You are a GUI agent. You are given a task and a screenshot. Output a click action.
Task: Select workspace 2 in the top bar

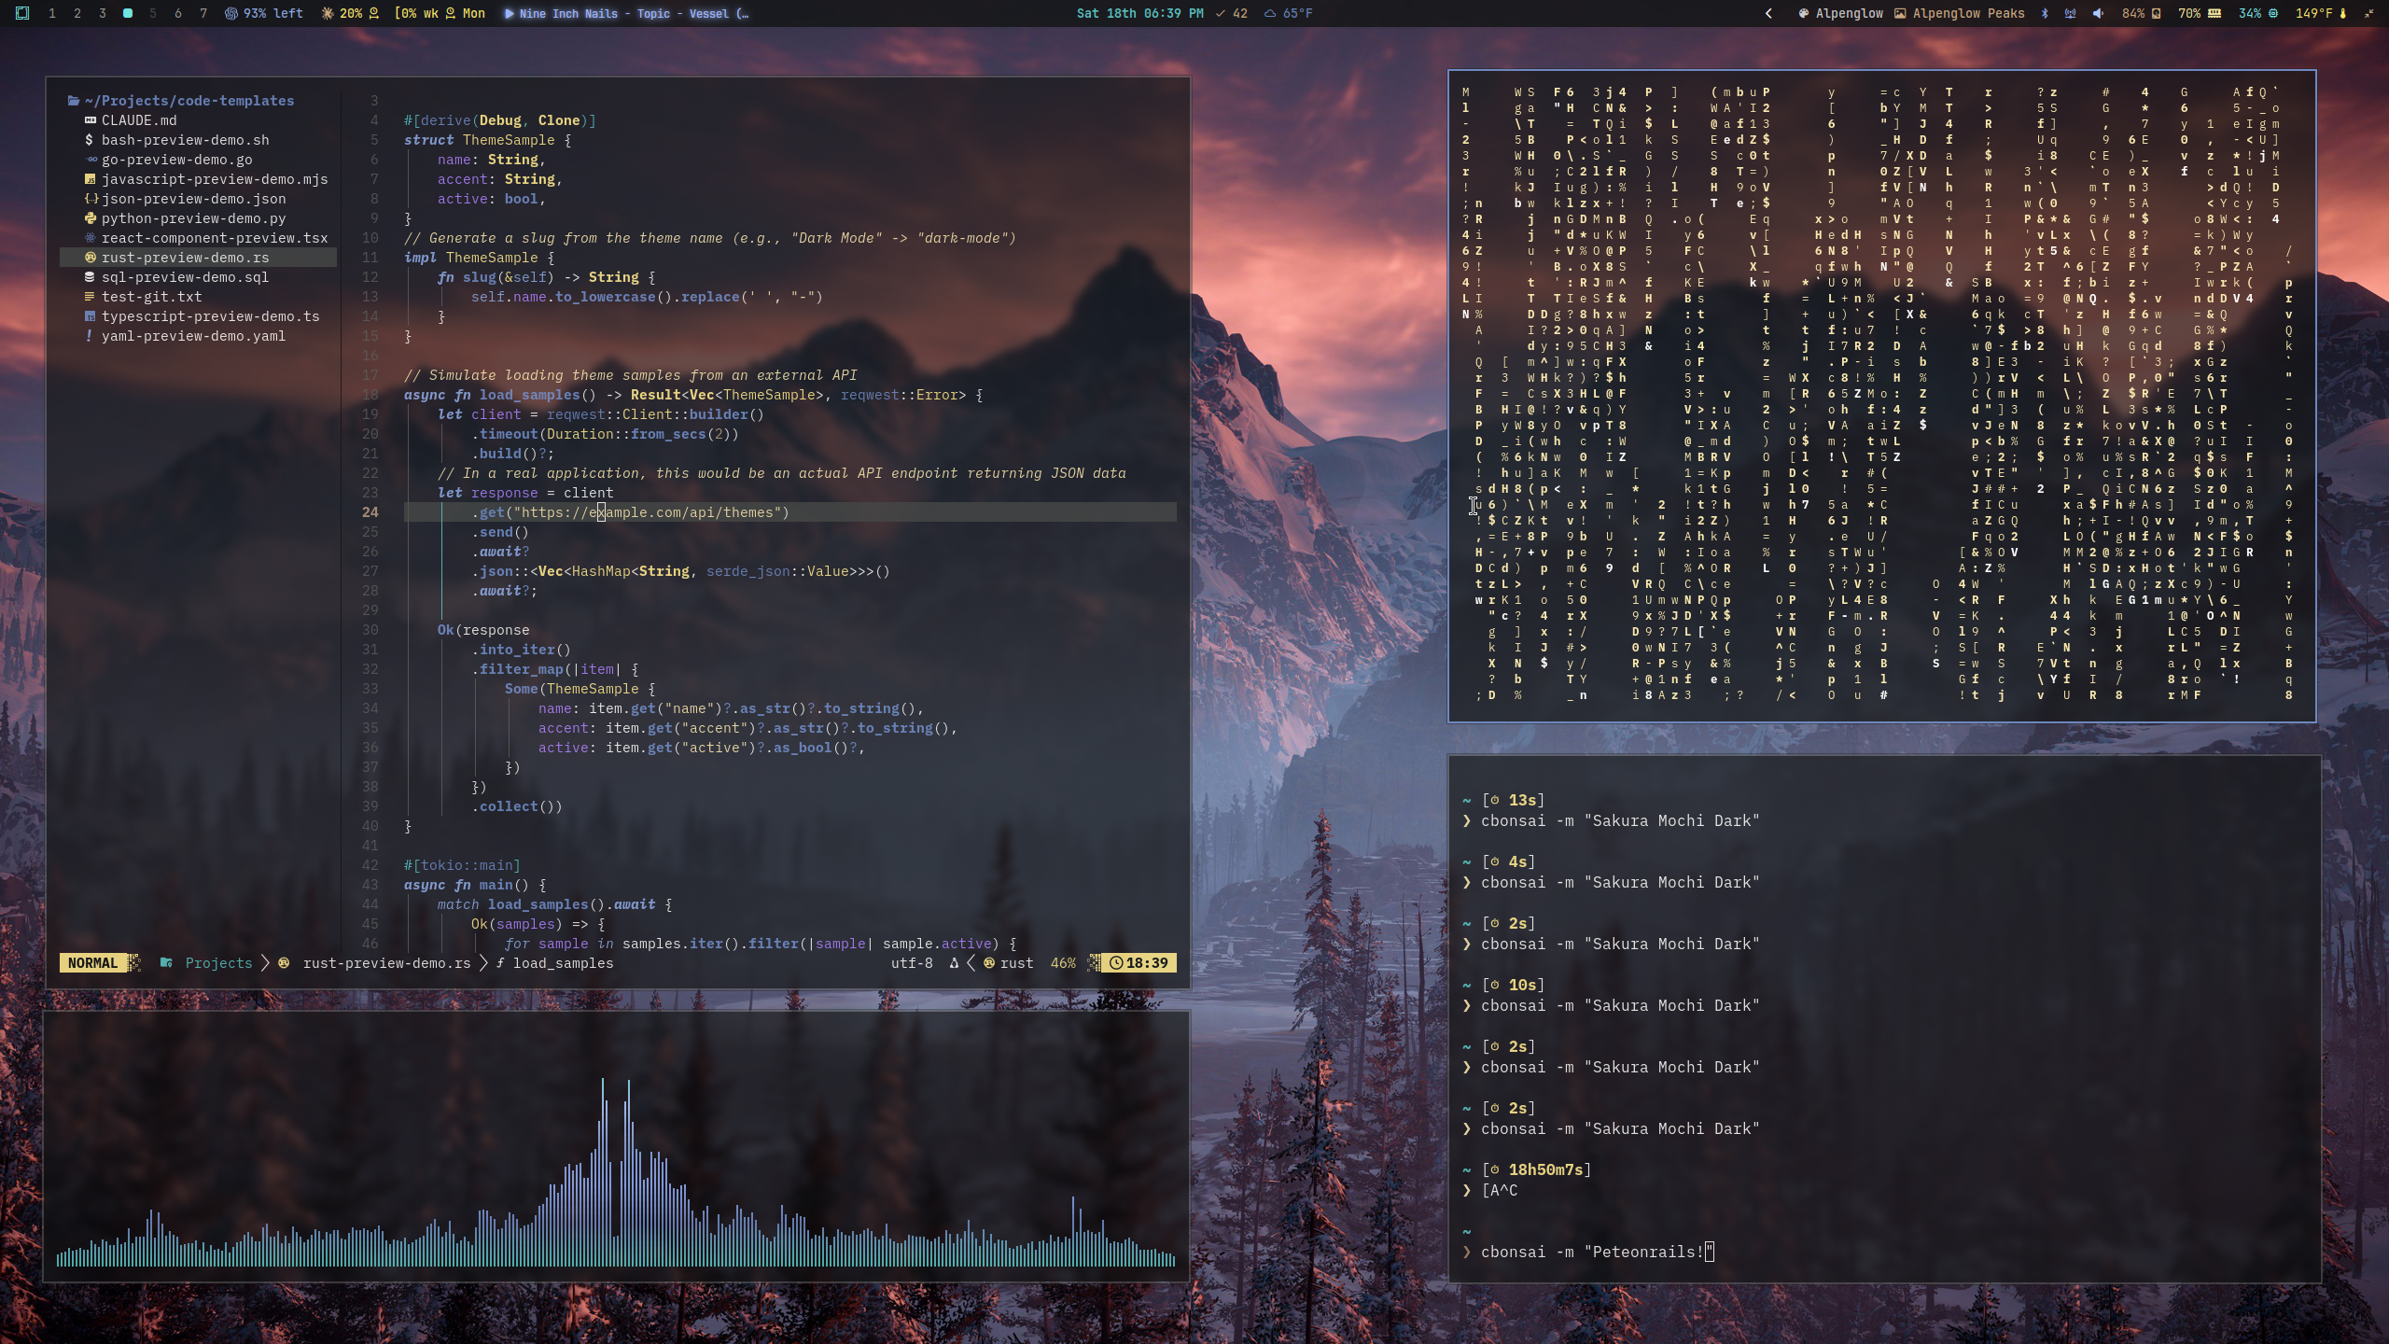click(x=77, y=14)
